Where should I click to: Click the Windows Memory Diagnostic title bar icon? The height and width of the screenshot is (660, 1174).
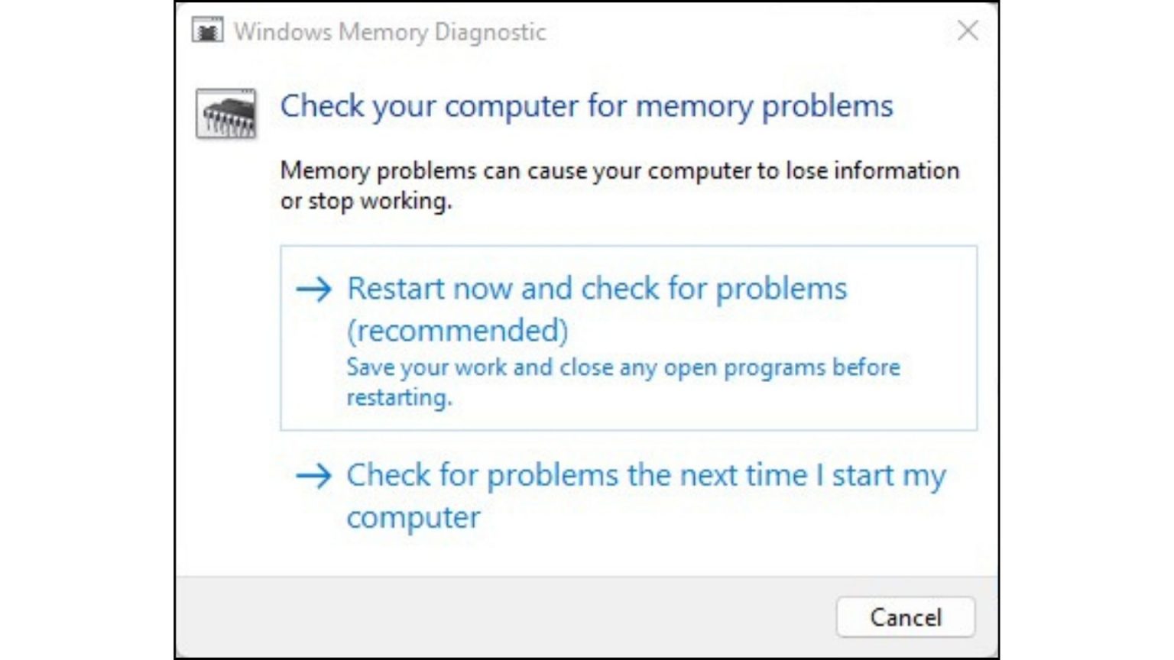point(207,31)
